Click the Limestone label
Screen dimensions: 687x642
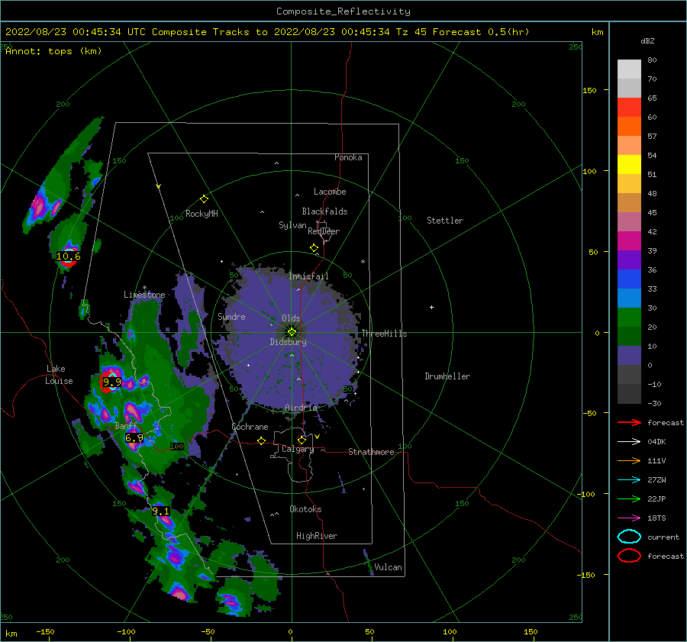pyautogui.click(x=144, y=295)
